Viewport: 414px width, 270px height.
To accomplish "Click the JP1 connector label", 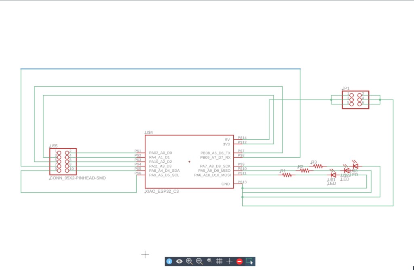I will (x=346, y=89).
